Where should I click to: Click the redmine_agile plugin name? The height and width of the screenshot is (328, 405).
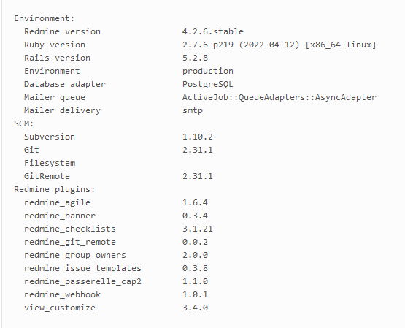click(x=57, y=202)
